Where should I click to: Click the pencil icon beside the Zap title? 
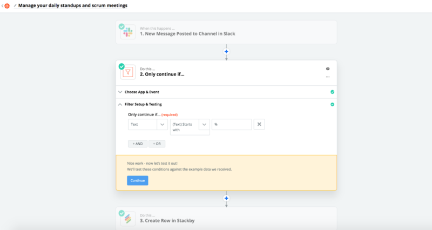coord(15,5)
